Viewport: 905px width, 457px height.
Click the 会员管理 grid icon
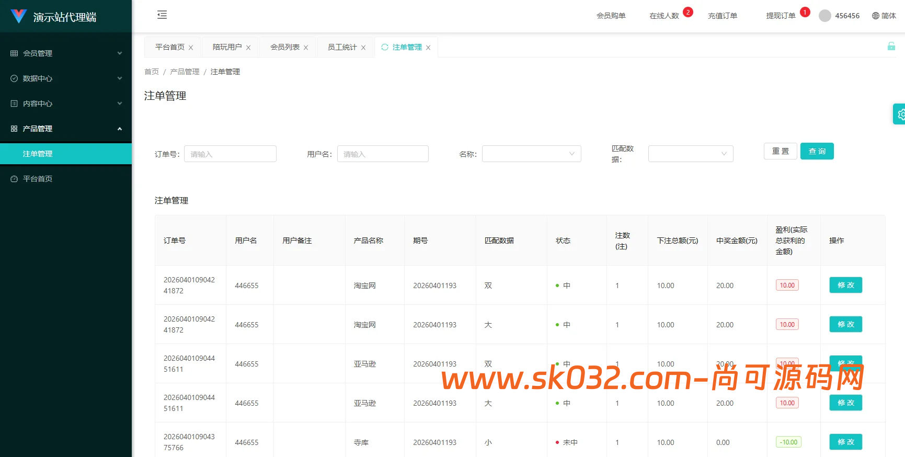pos(14,53)
